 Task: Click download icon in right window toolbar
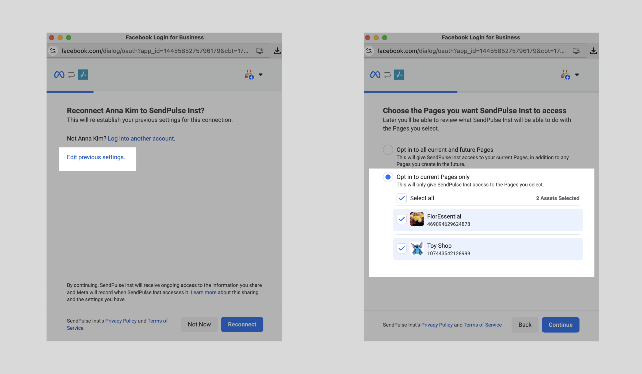(x=593, y=51)
